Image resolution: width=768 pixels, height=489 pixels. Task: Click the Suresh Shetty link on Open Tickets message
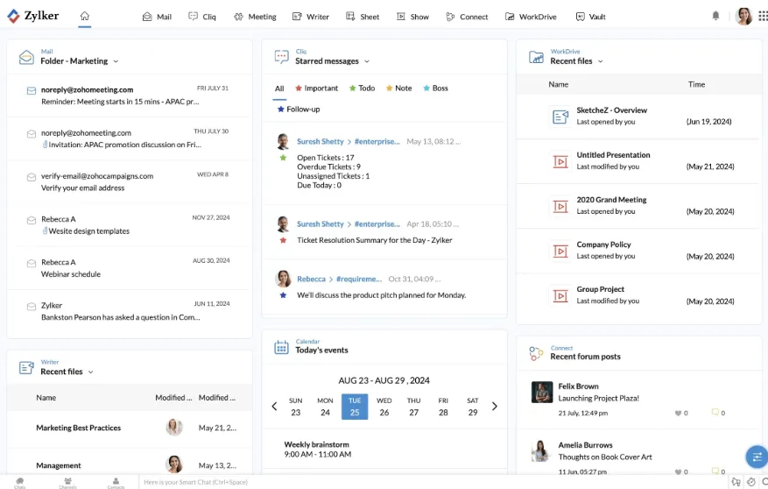point(321,142)
